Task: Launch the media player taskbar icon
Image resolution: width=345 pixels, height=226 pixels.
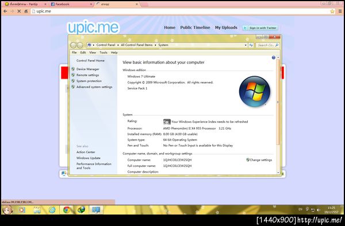Action: point(22,210)
